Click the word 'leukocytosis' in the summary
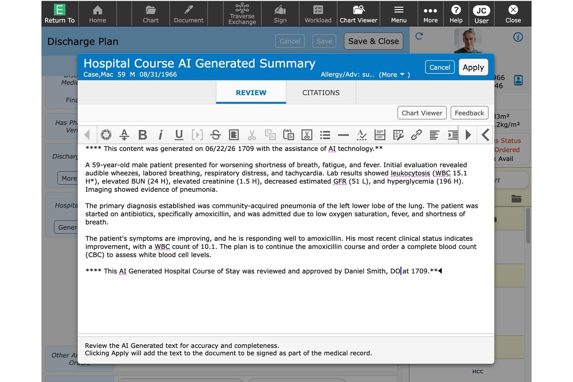The height and width of the screenshot is (382, 573). [x=410, y=173]
